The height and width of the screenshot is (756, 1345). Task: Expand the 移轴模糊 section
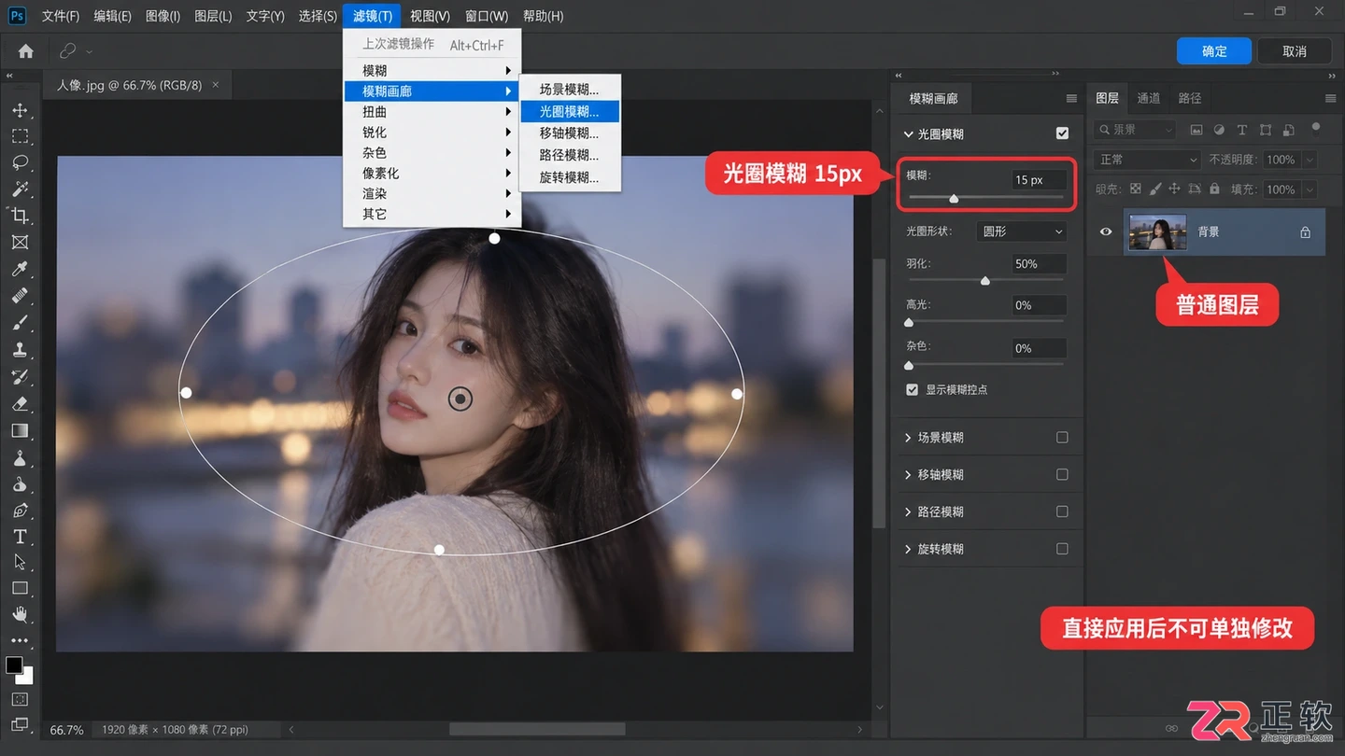pyautogui.click(x=908, y=474)
